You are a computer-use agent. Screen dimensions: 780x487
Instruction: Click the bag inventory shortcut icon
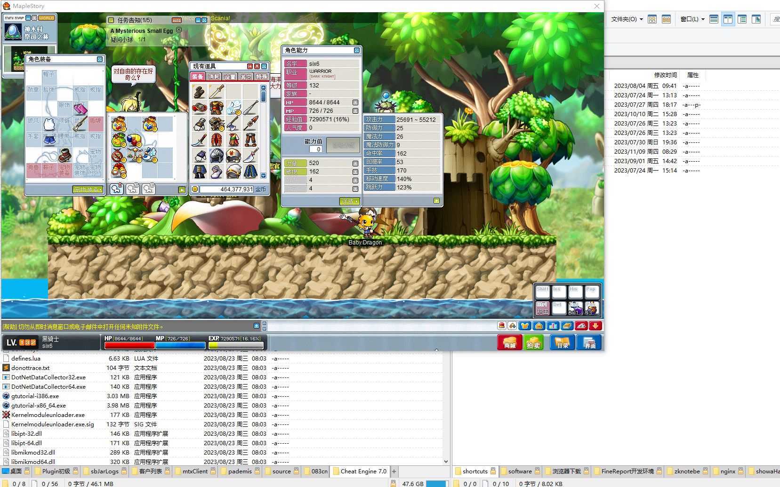(x=539, y=326)
